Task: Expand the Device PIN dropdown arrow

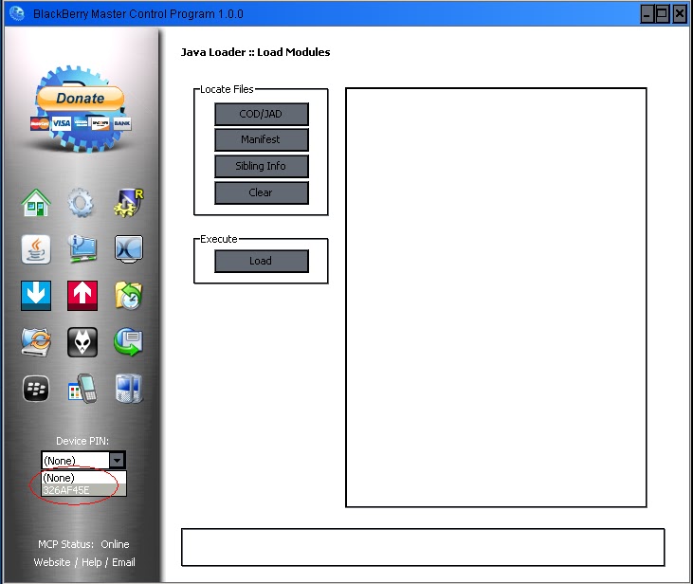Action: (118, 460)
